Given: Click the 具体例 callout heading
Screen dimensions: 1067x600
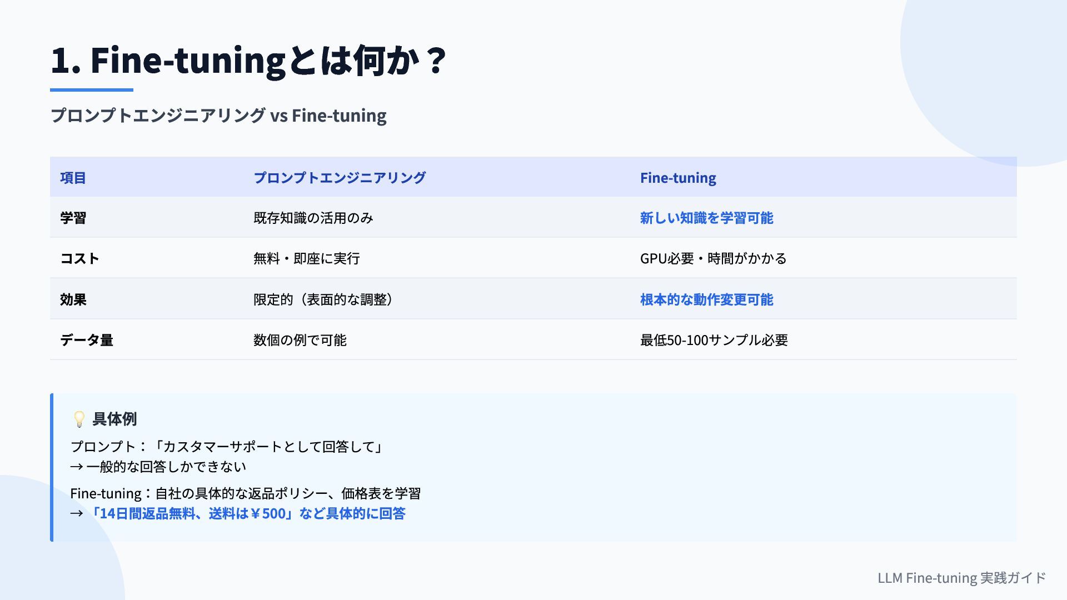Looking at the screenshot, I should pyautogui.click(x=114, y=419).
